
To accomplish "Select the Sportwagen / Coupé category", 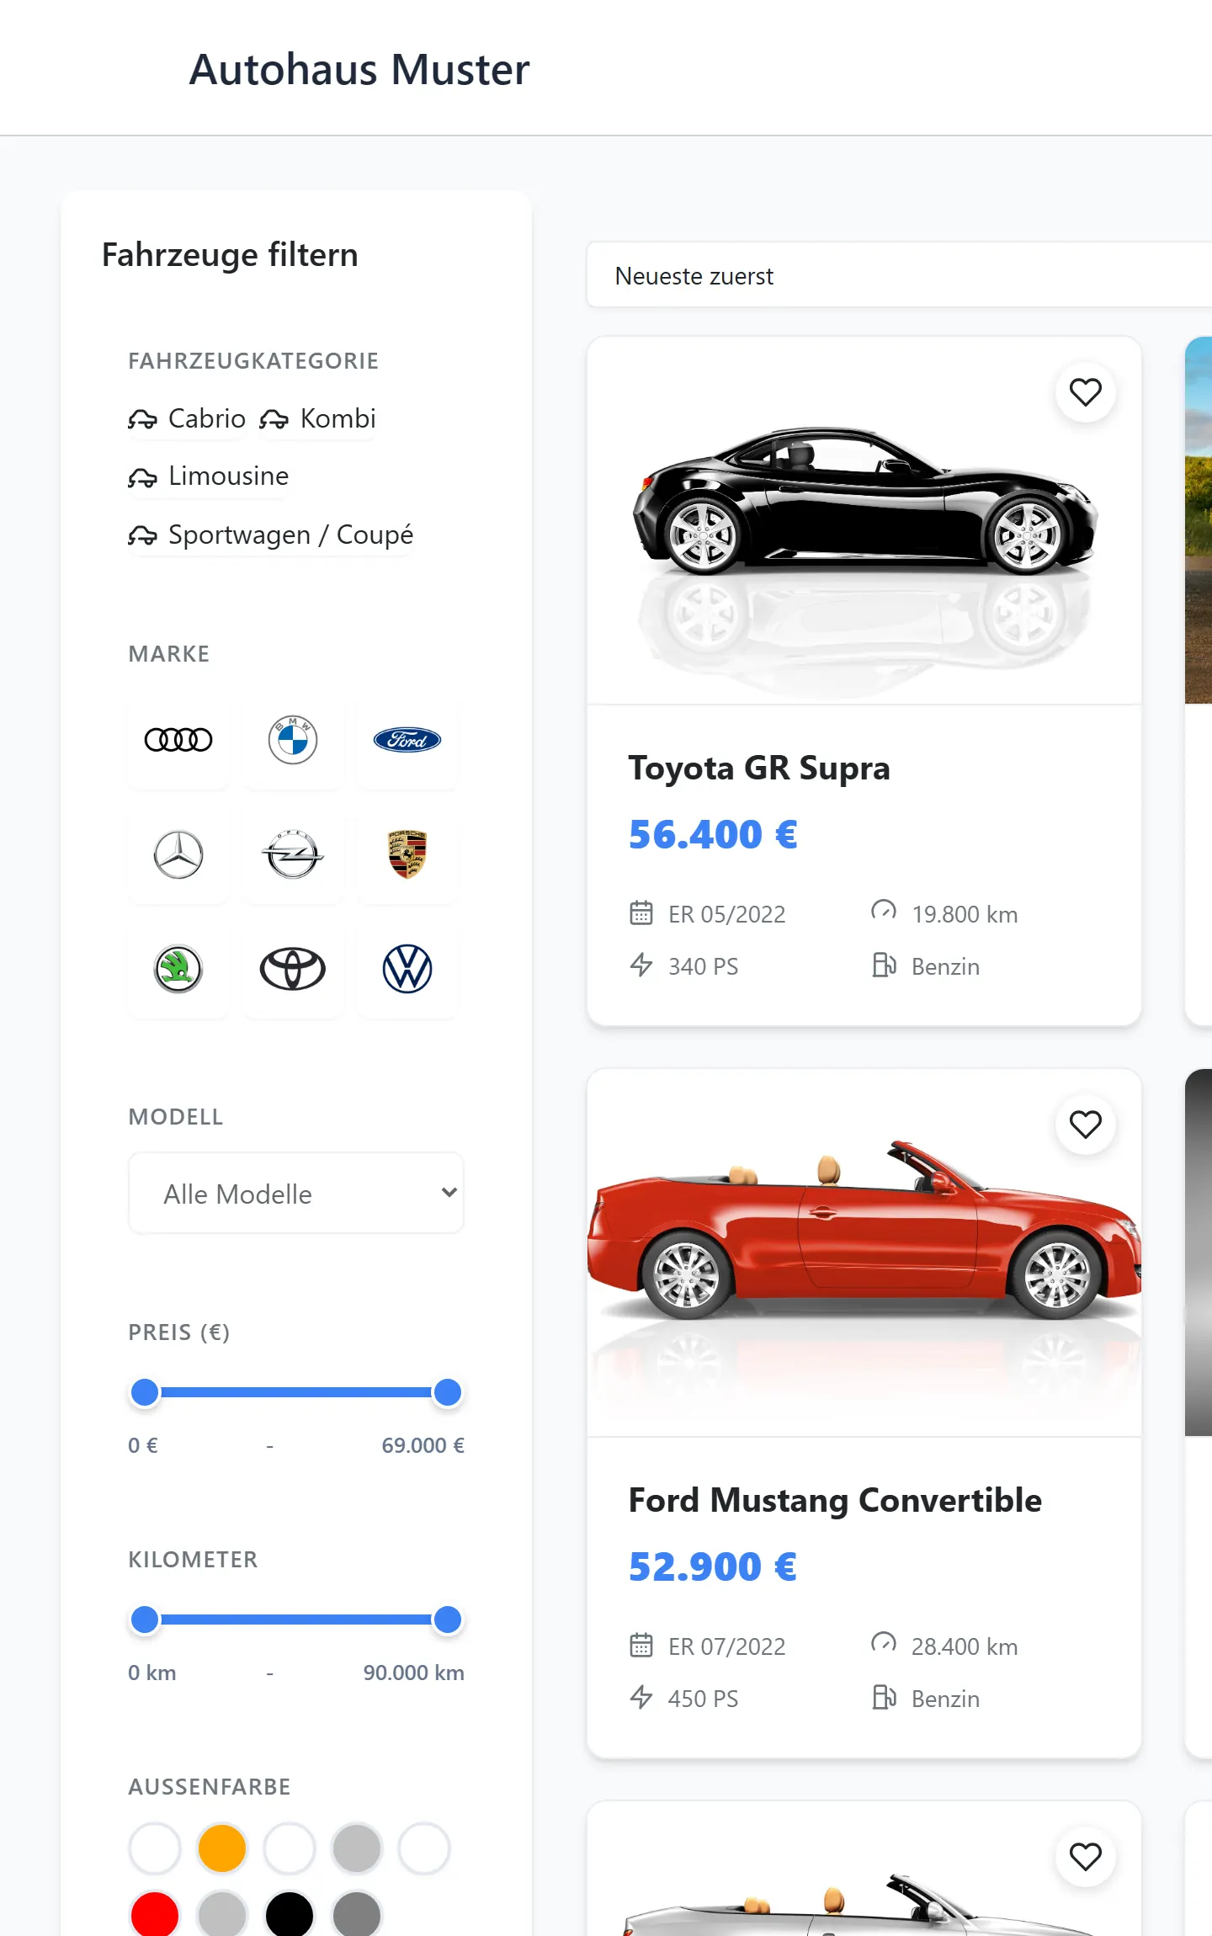I will 271,535.
